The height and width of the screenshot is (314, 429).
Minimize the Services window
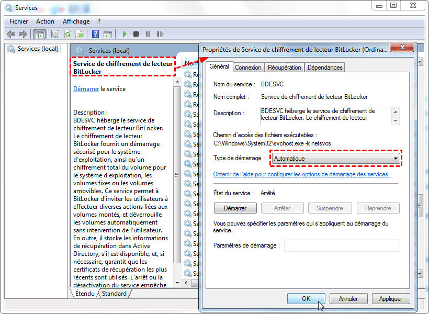click(x=379, y=5)
